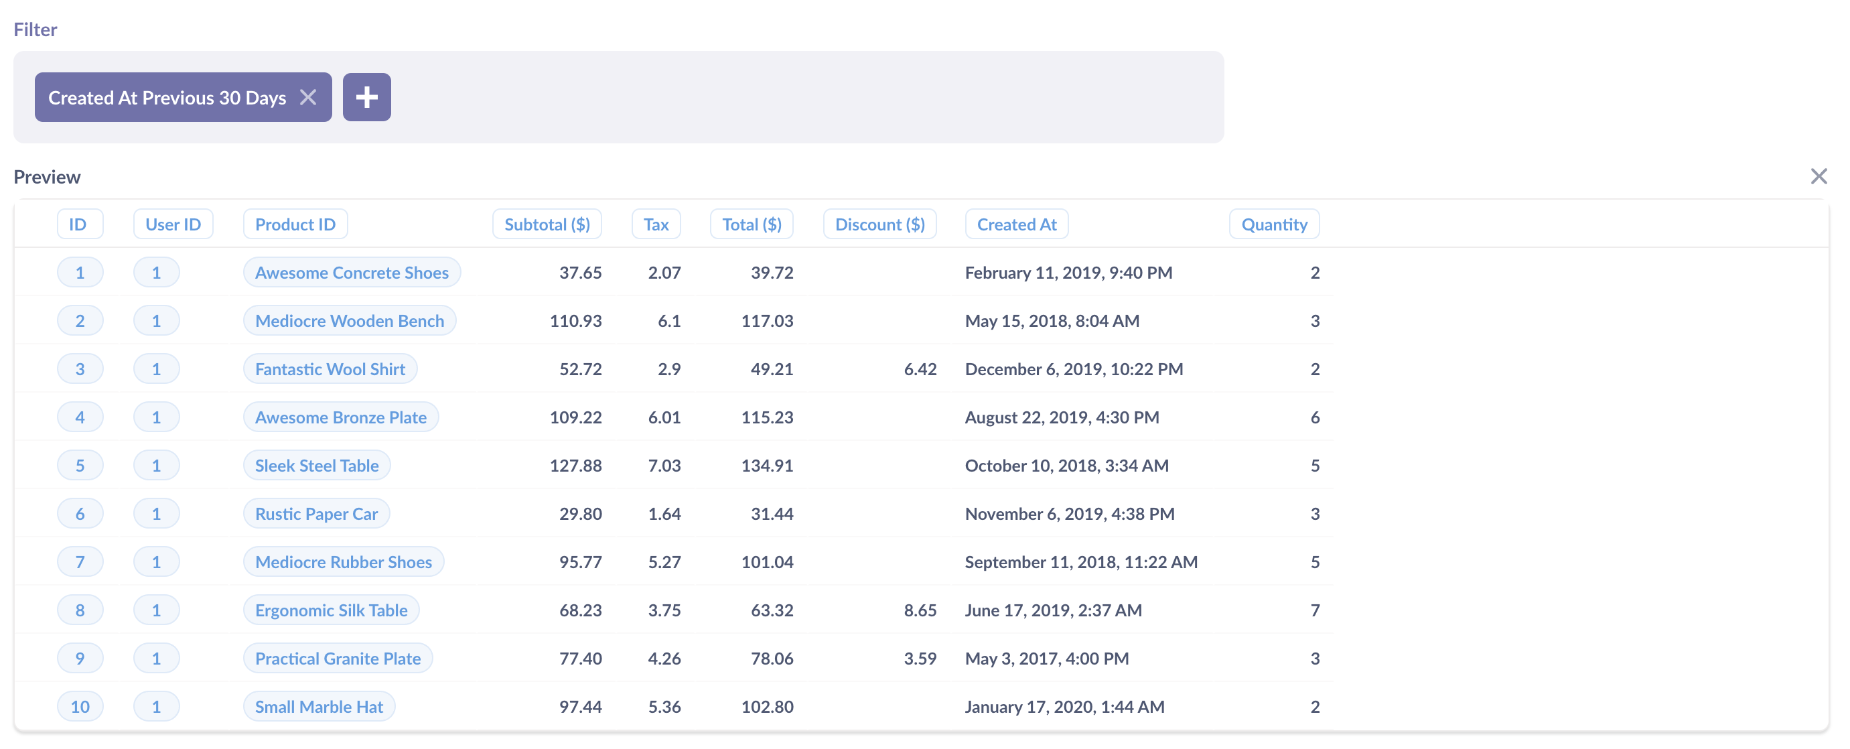Open the Product ID column header options
The height and width of the screenshot is (749, 1850).
295,223
